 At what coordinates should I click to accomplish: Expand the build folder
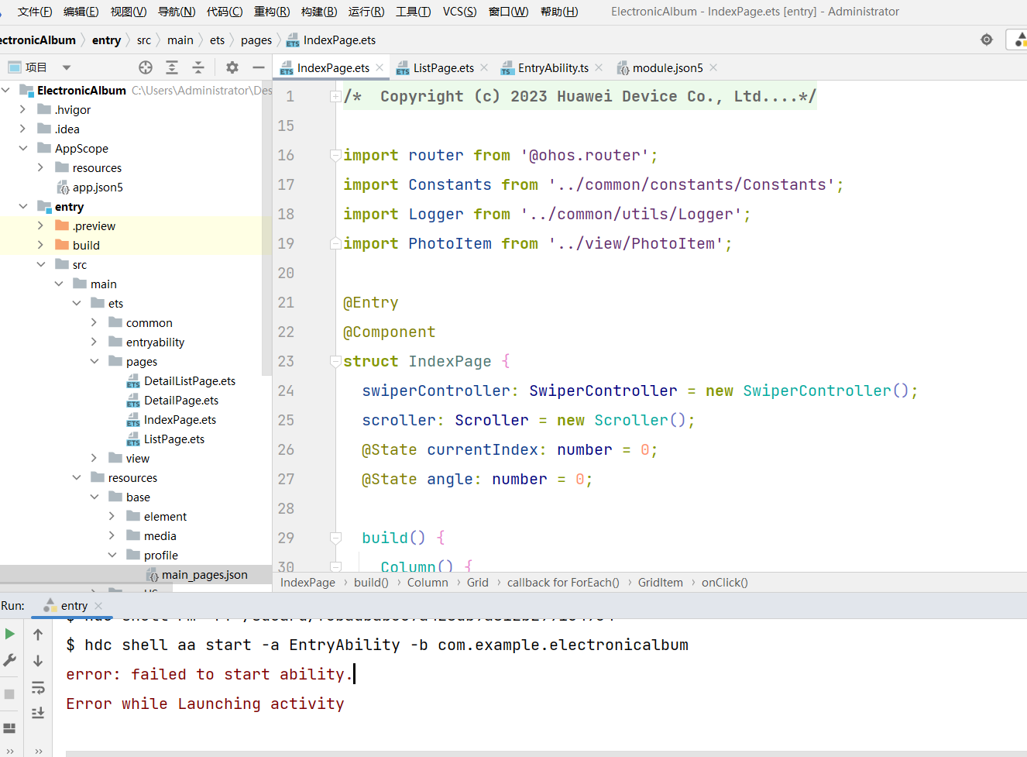click(41, 245)
